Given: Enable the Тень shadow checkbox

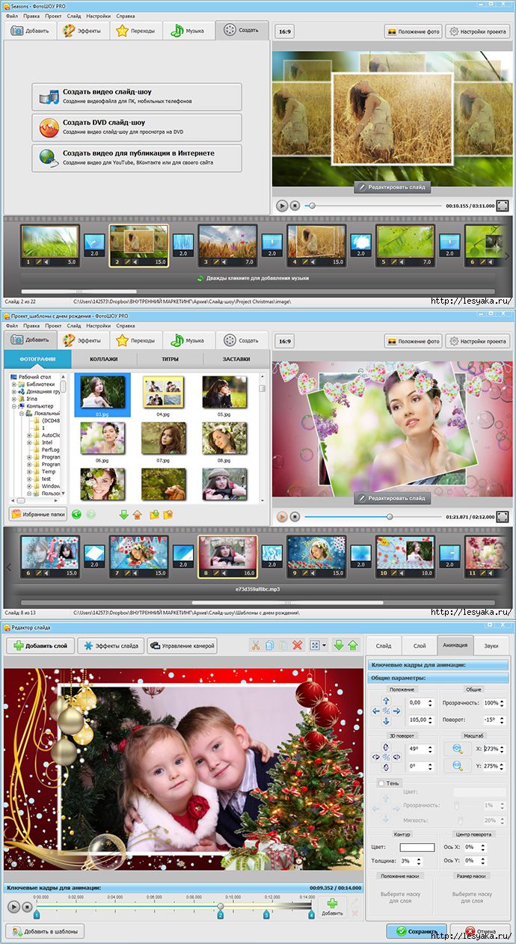Looking at the screenshot, I should click(381, 782).
